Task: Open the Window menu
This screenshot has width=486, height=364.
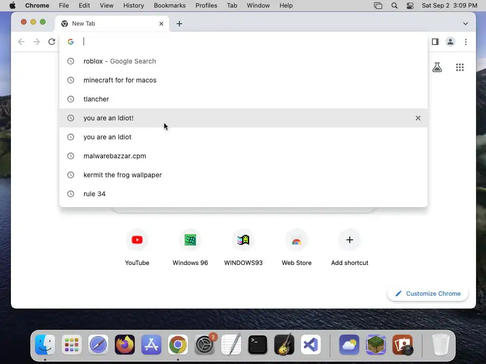Action: [258, 6]
